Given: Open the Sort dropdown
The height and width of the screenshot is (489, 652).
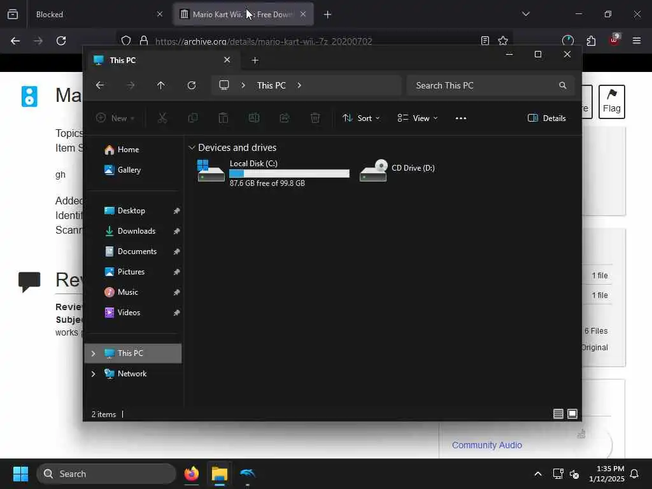Looking at the screenshot, I should (361, 118).
